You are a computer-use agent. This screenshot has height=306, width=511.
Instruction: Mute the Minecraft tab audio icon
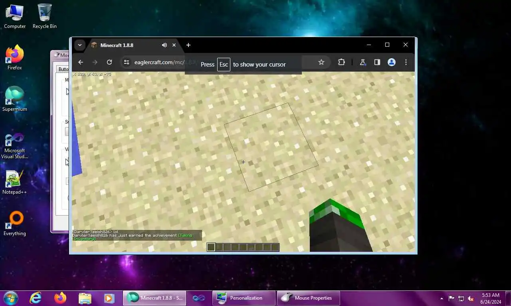tap(164, 45)
